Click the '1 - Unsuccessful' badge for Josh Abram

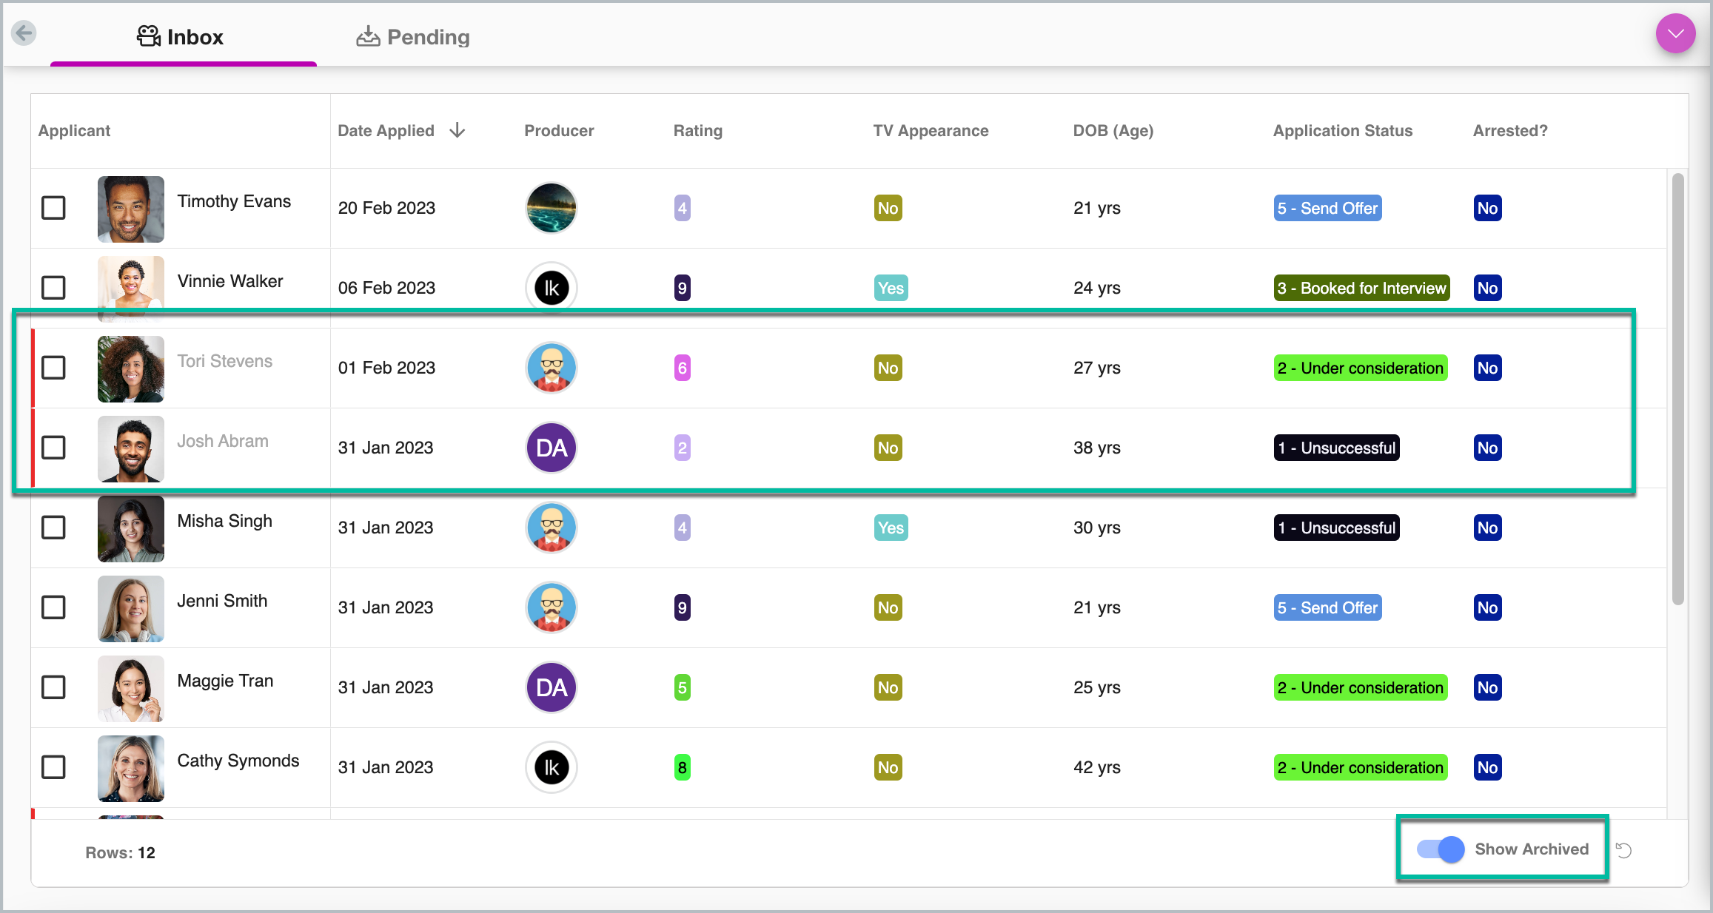[1336, 448]
